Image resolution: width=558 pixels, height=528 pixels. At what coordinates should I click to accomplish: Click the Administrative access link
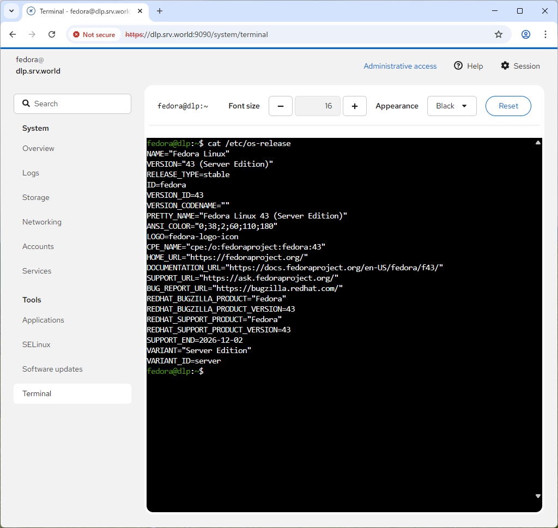click(400, 66)
